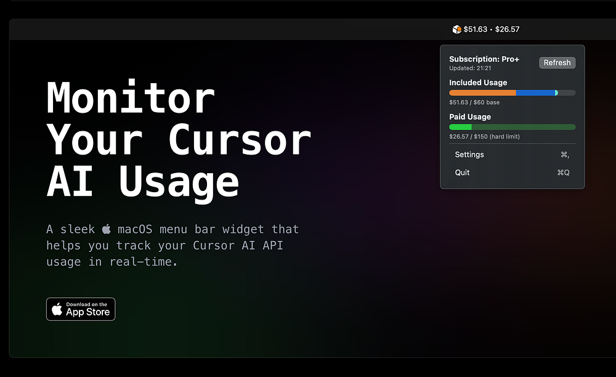Click the cube icon in the menu bar

tap(457, 30)
